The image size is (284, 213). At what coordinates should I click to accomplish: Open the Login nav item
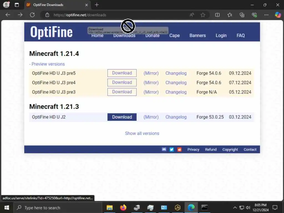coord(221,35)
